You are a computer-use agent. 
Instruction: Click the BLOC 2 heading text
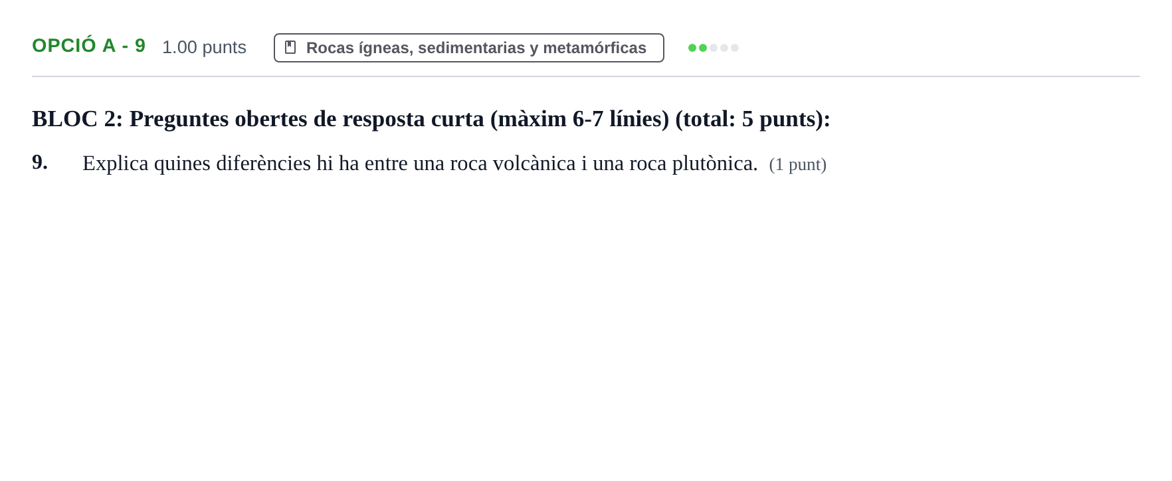[431, 119]
